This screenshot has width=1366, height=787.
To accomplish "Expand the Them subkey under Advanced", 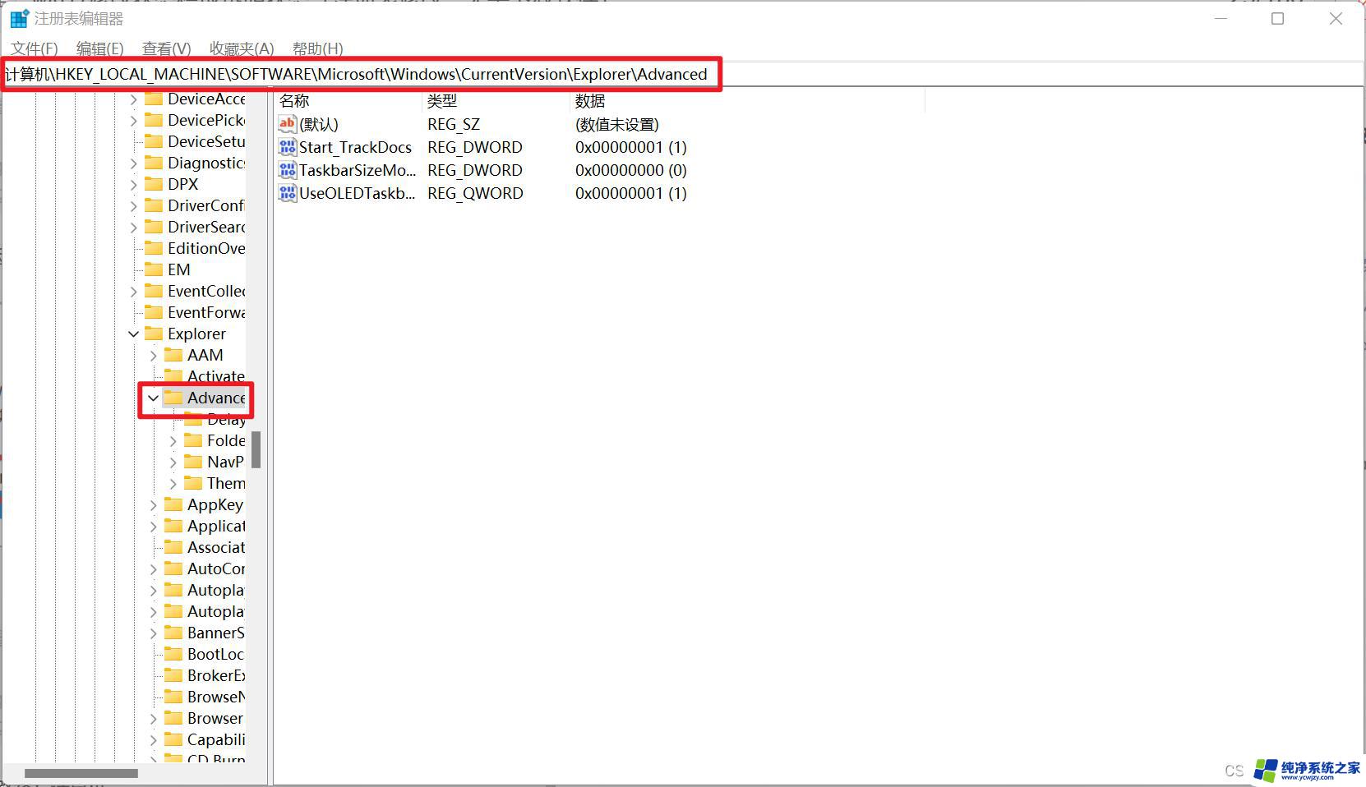I will coord(173,484).
